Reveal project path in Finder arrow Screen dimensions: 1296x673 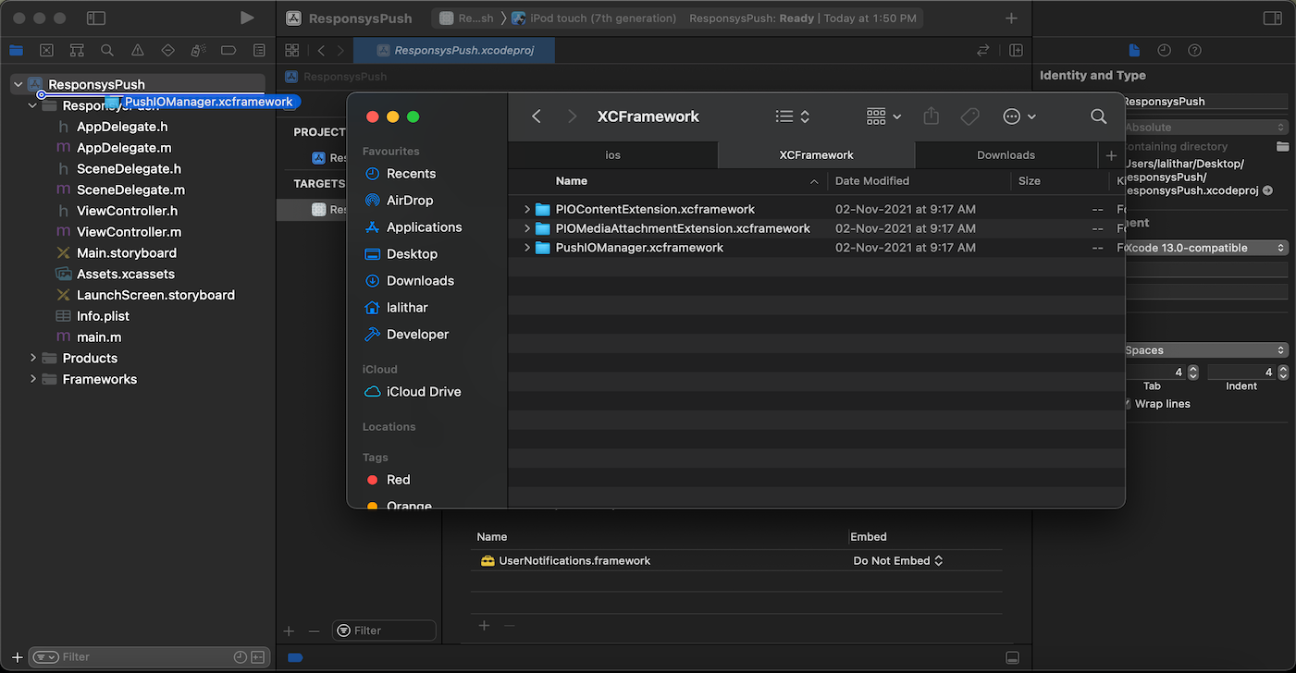point(1267,190)
